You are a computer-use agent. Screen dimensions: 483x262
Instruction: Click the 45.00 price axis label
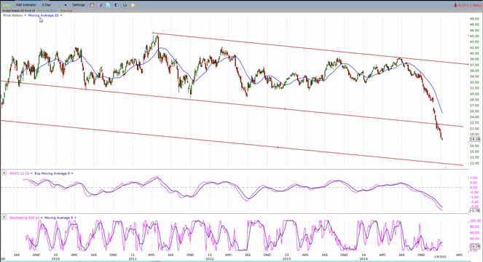[x=475, y=36]
